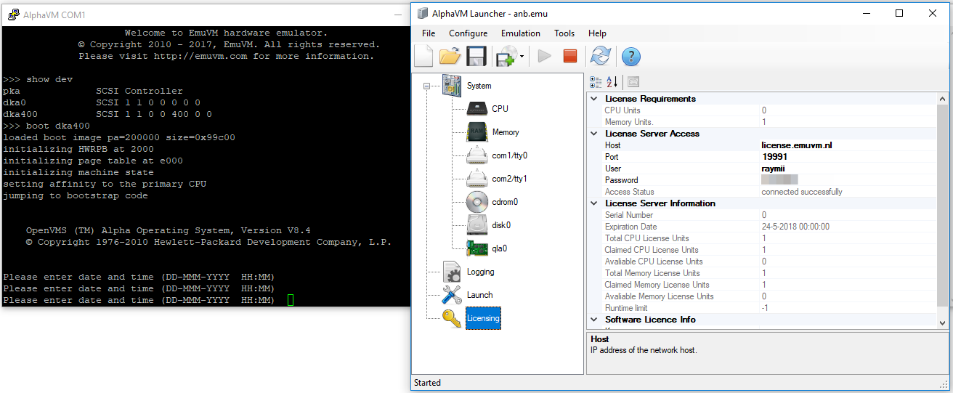Collapse the License Requirements section
The width and height of the screenshot is (953, 393).
pos(593,99)
